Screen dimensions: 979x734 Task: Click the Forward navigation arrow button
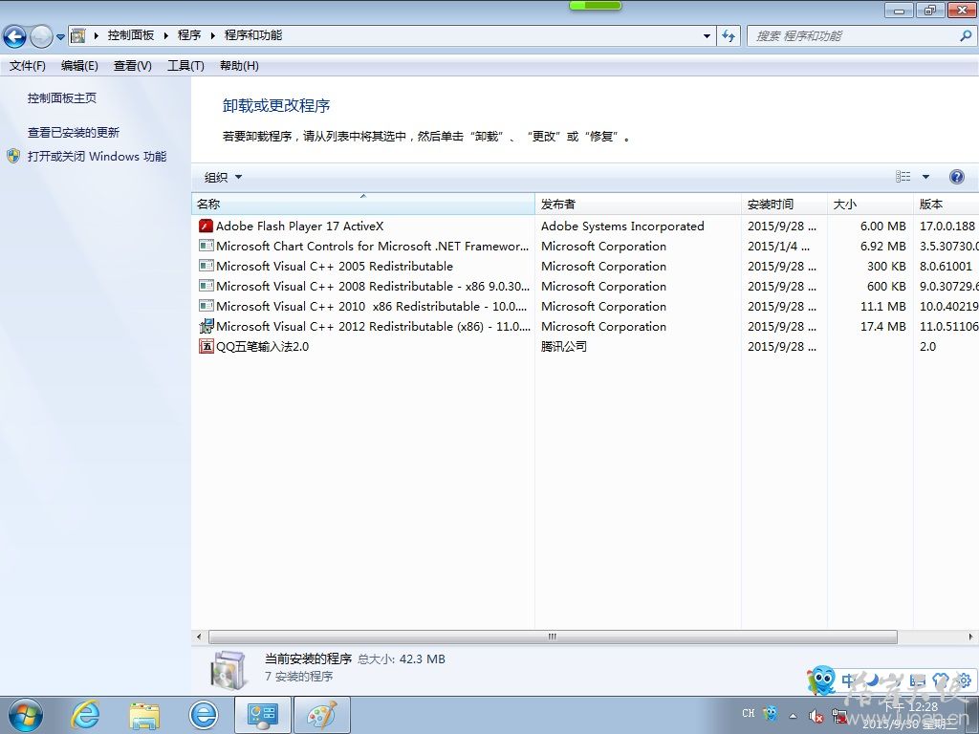(x=41, y=36)
